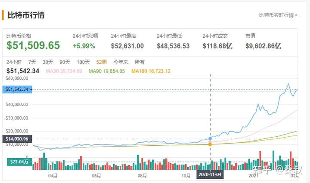Click the 10月 axis label
Image resolution: width=310 pixels, height=183 pixels.
186,176
